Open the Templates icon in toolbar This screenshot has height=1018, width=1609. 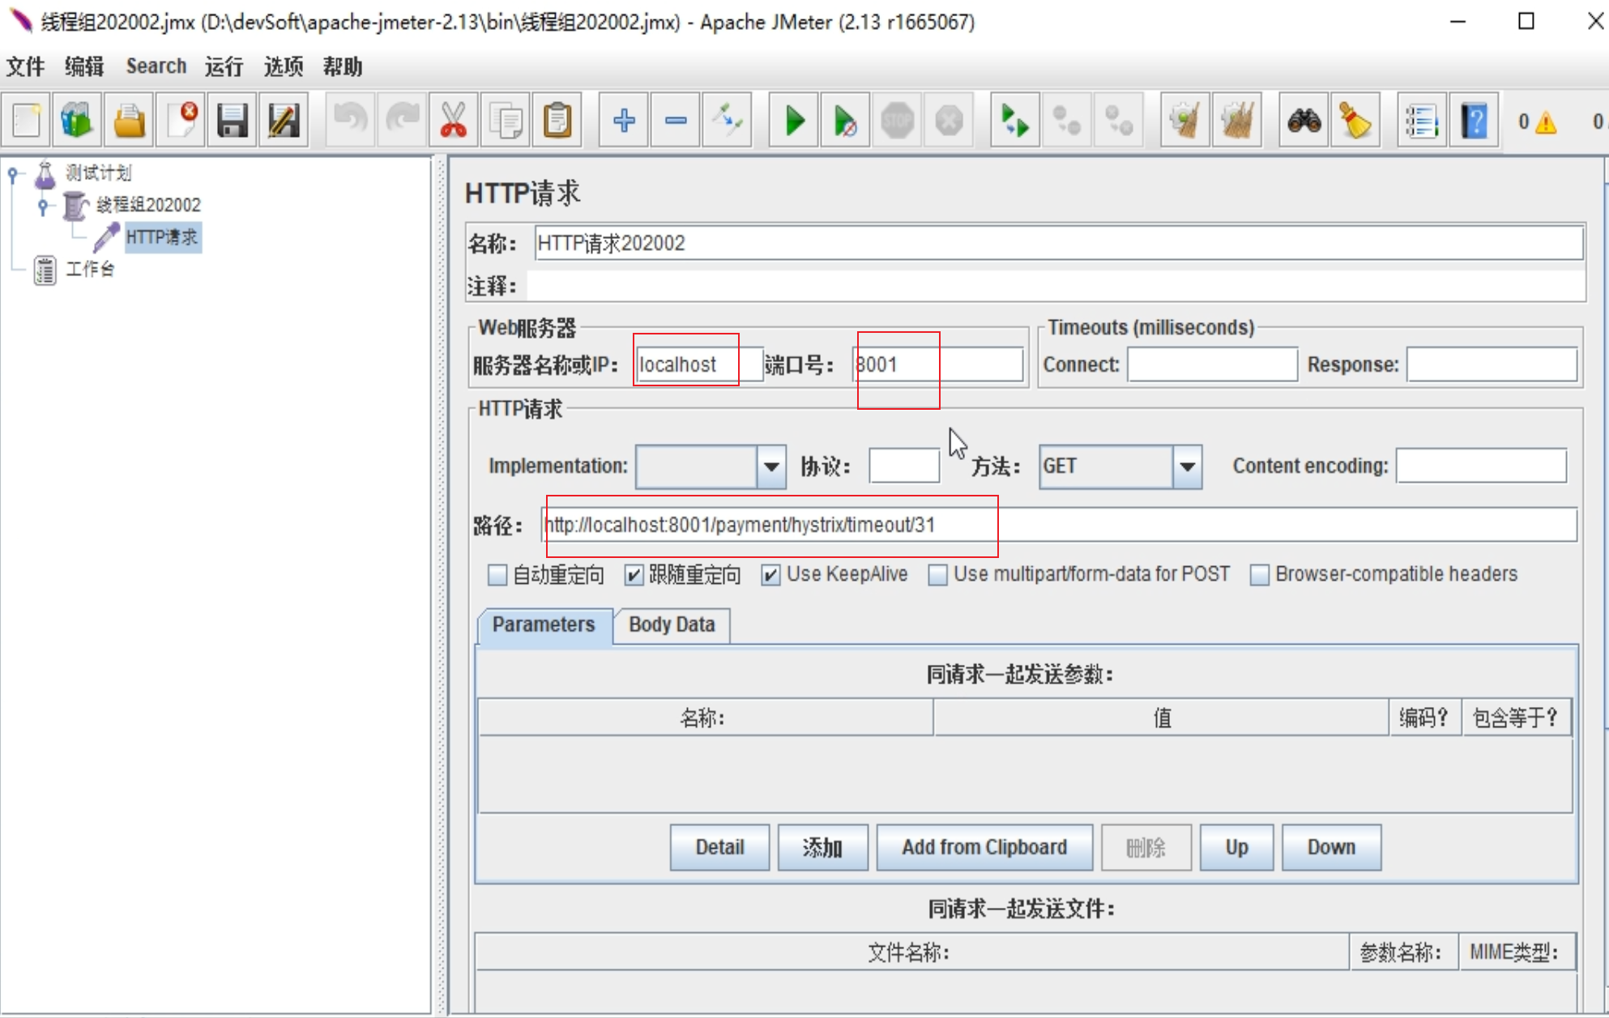pos(78,121)
